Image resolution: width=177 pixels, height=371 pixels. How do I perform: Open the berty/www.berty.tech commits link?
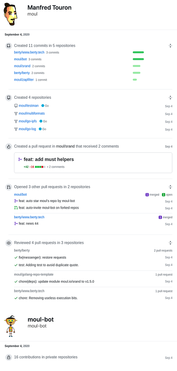coord(29,52)
